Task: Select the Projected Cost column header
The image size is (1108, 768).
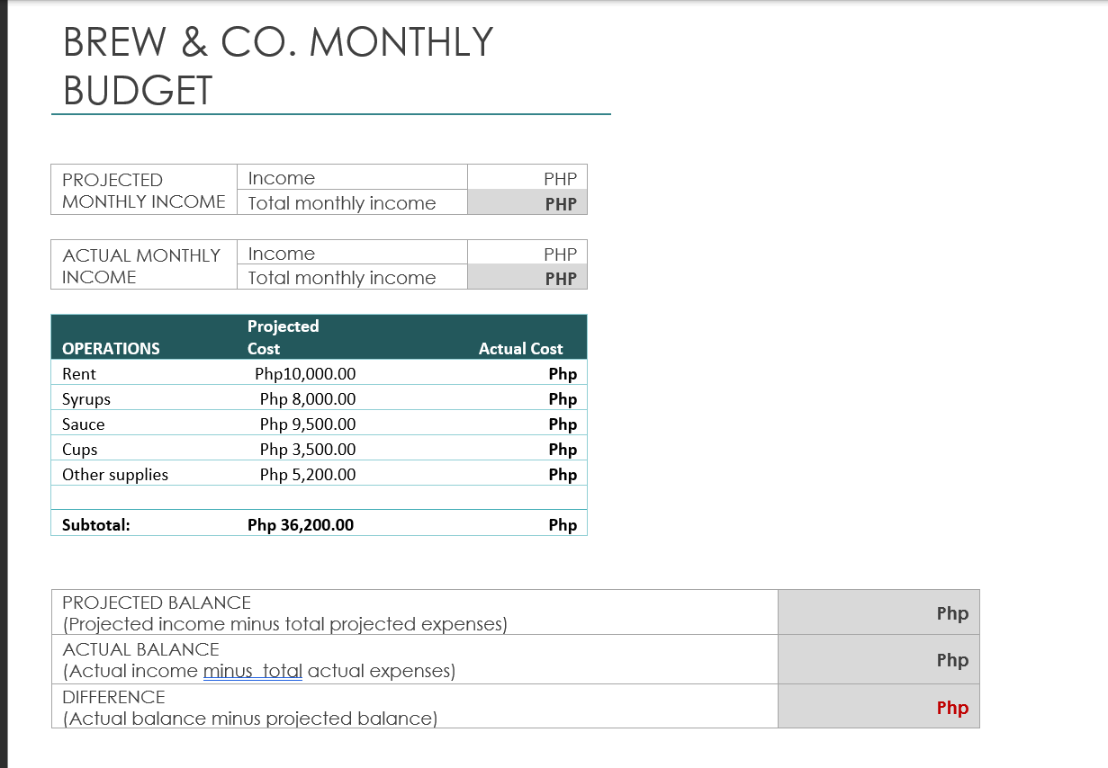Action: click(x=284, y=337)
